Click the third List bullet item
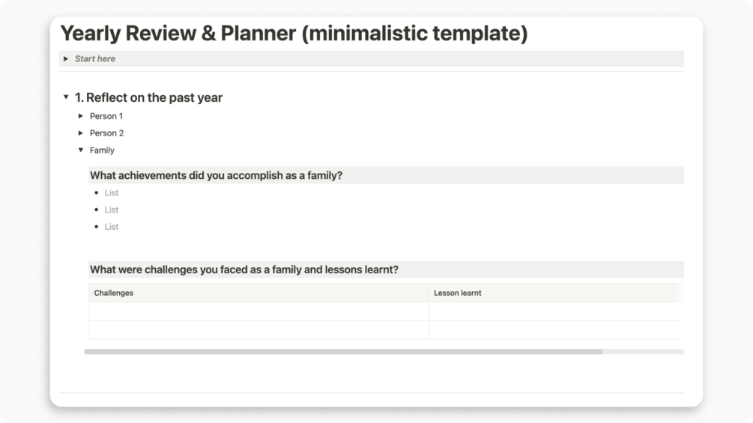This screenshot has width=753, height=423. pyautogui.click(x=112, y=227)
